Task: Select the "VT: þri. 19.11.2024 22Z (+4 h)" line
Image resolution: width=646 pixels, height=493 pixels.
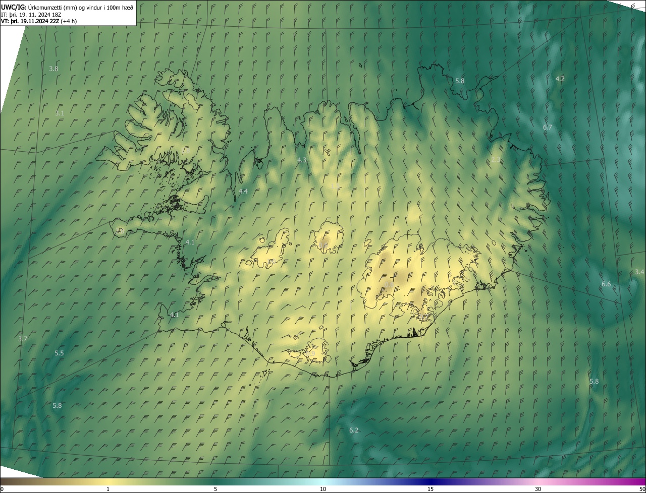Action: pyautogui.click(x=39, y=21)
